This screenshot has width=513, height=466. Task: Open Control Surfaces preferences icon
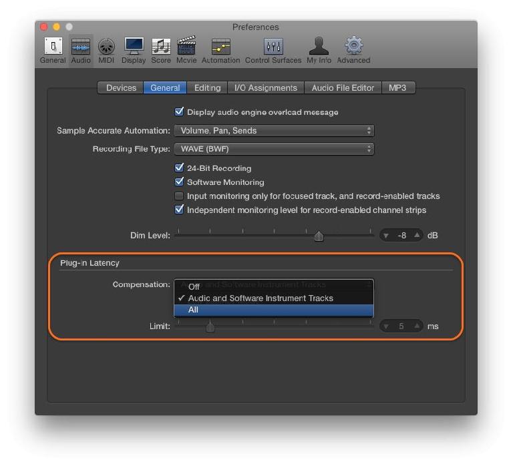point(273,50)
